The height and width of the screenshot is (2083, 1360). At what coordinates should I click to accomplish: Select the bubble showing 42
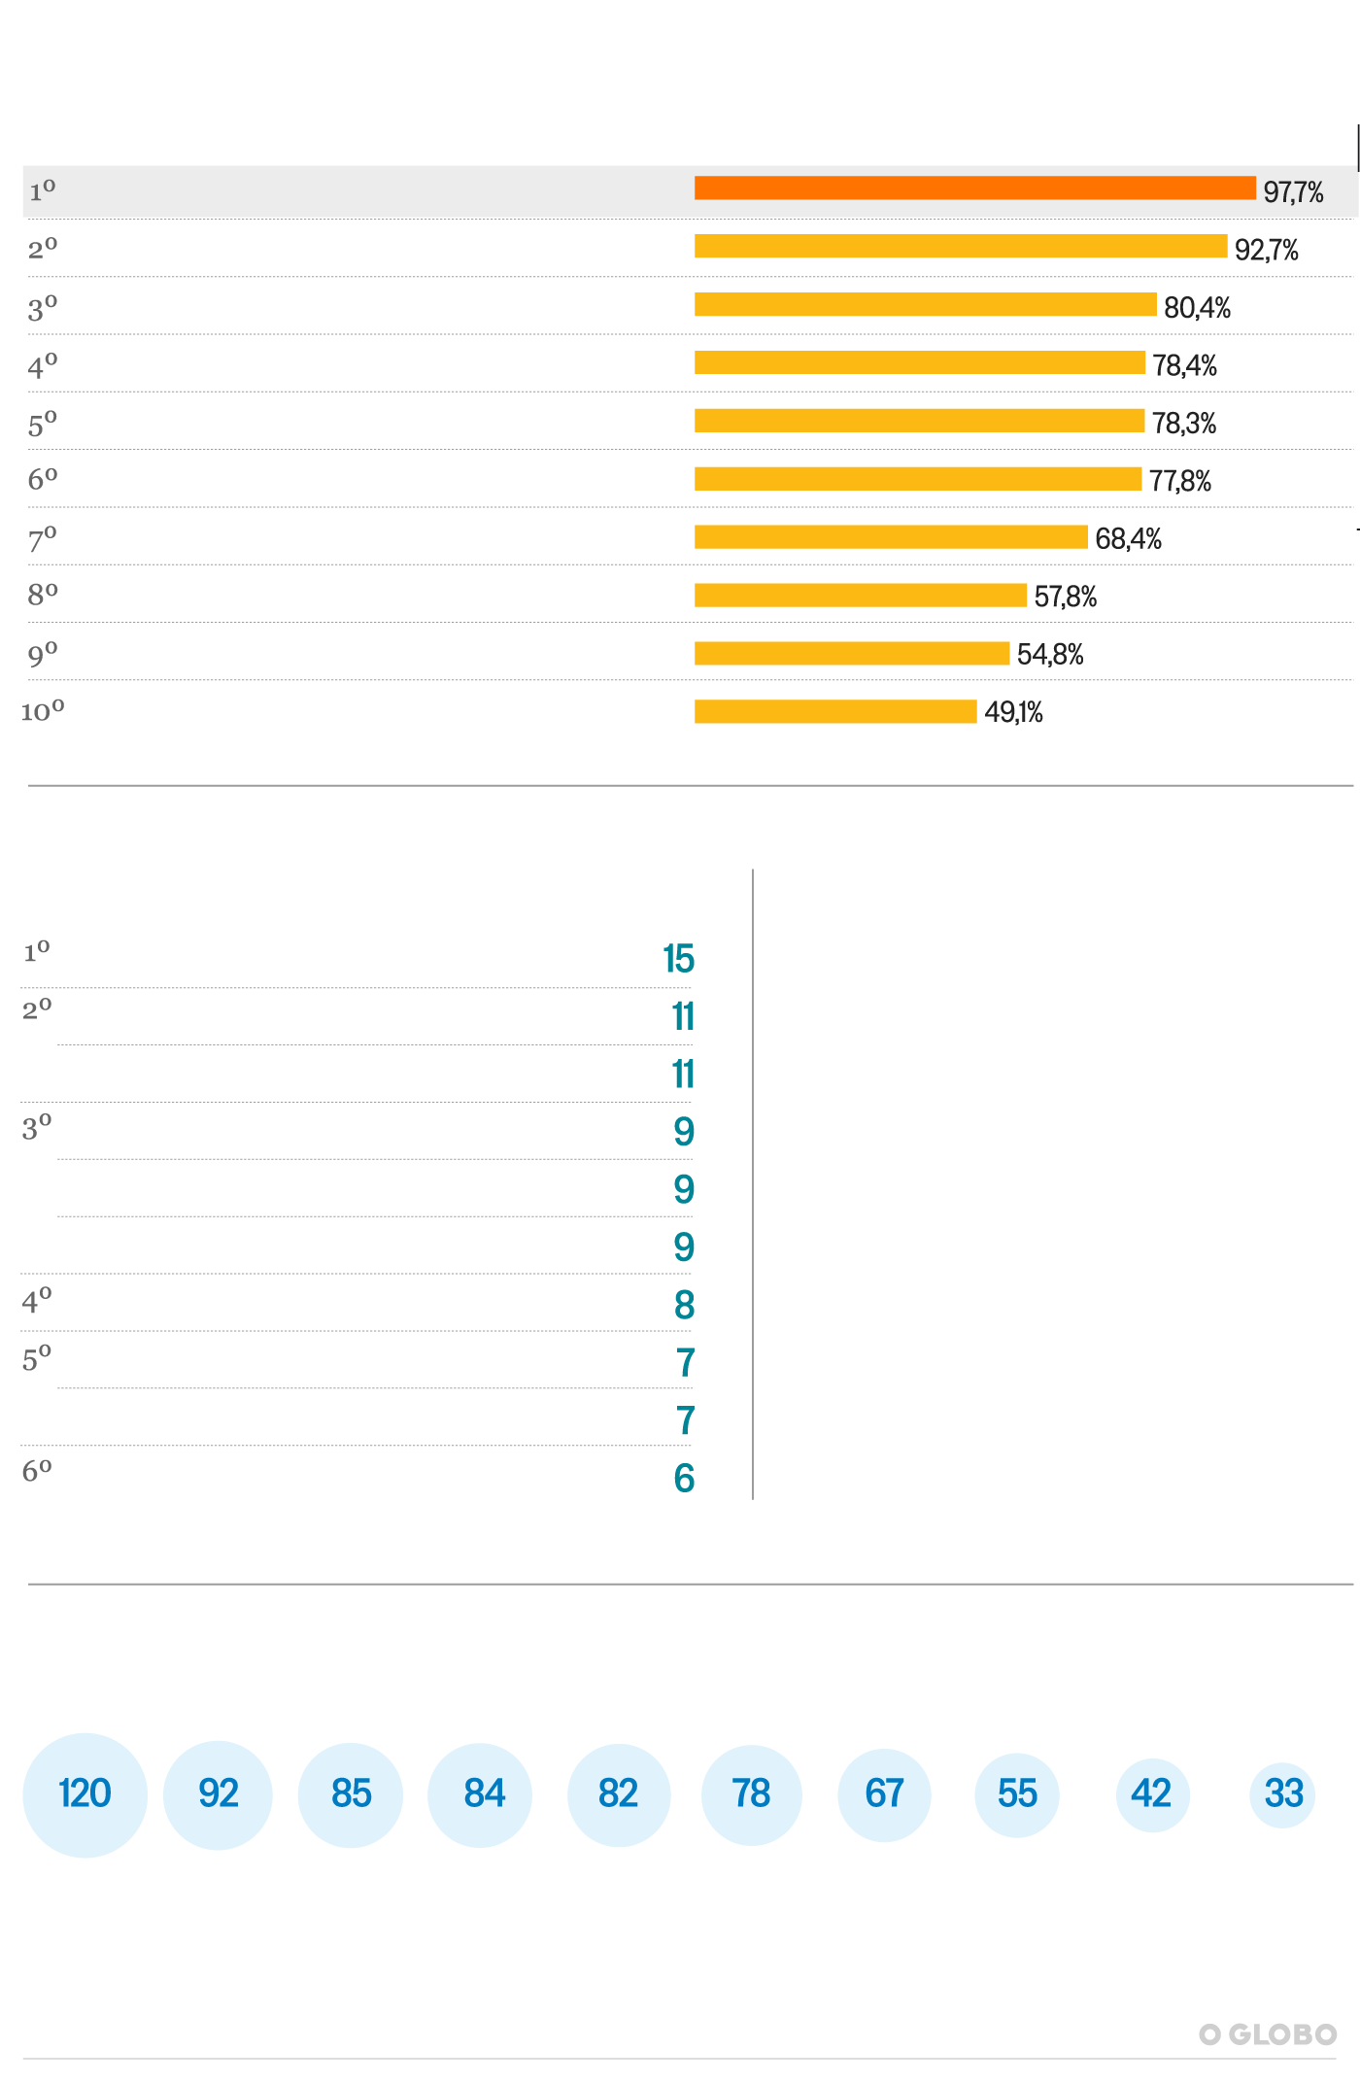[1151, 1794]
